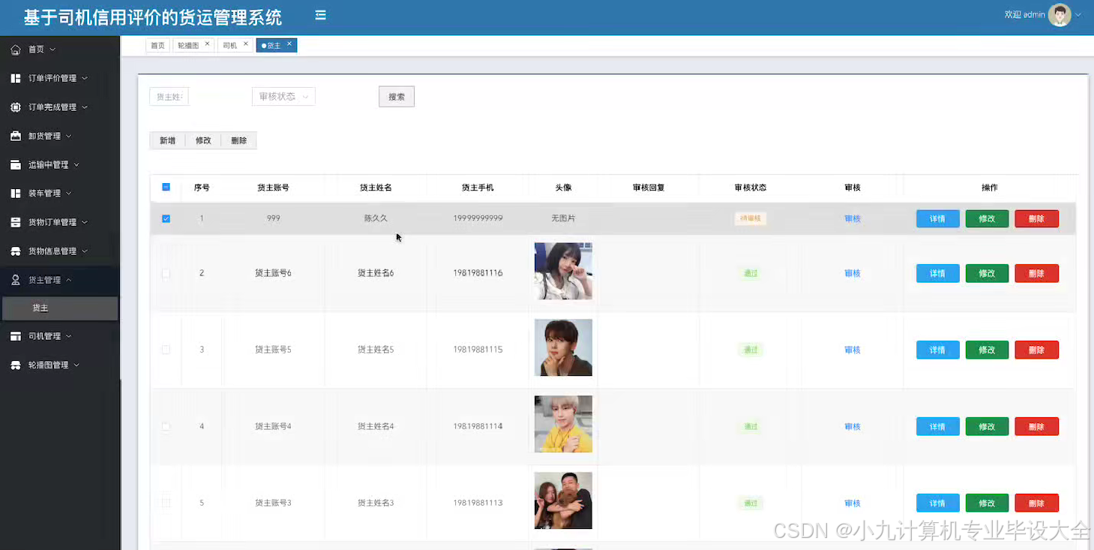Open the 审核状态 dropdown
Viewport: 1094px width, 550px height.
(x=283, y=97)
